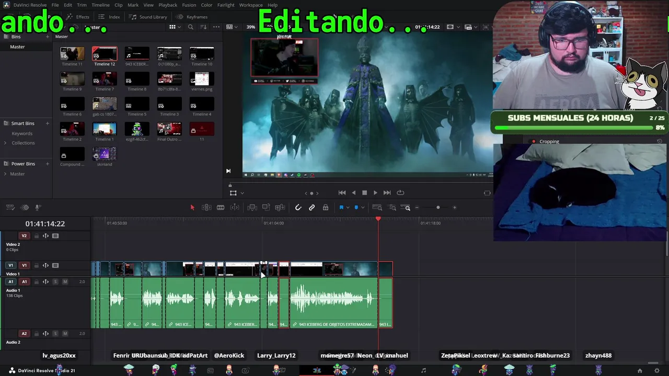Click the viewer scrubber bar handle
The height and width of the screenshot is (376, 669).
coord(230,185)
